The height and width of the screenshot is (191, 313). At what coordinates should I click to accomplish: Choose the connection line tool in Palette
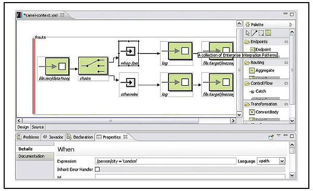(254, 33)
